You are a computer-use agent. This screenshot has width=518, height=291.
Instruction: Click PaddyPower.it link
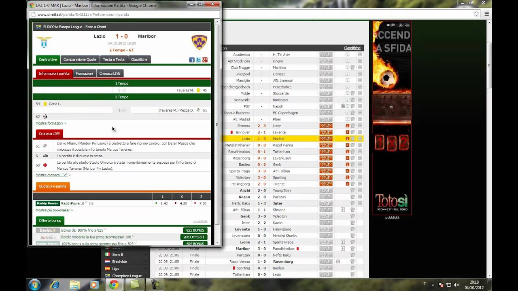tap(72, 203)
